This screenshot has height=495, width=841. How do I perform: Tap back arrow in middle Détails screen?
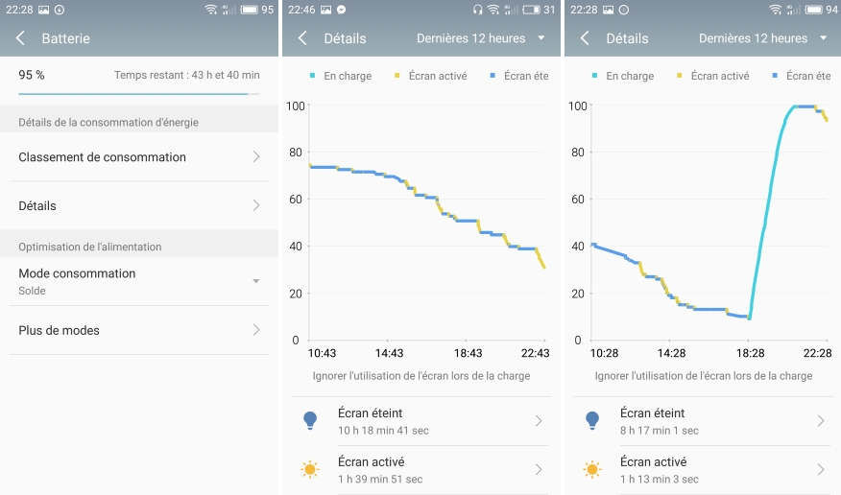[302, 38]
